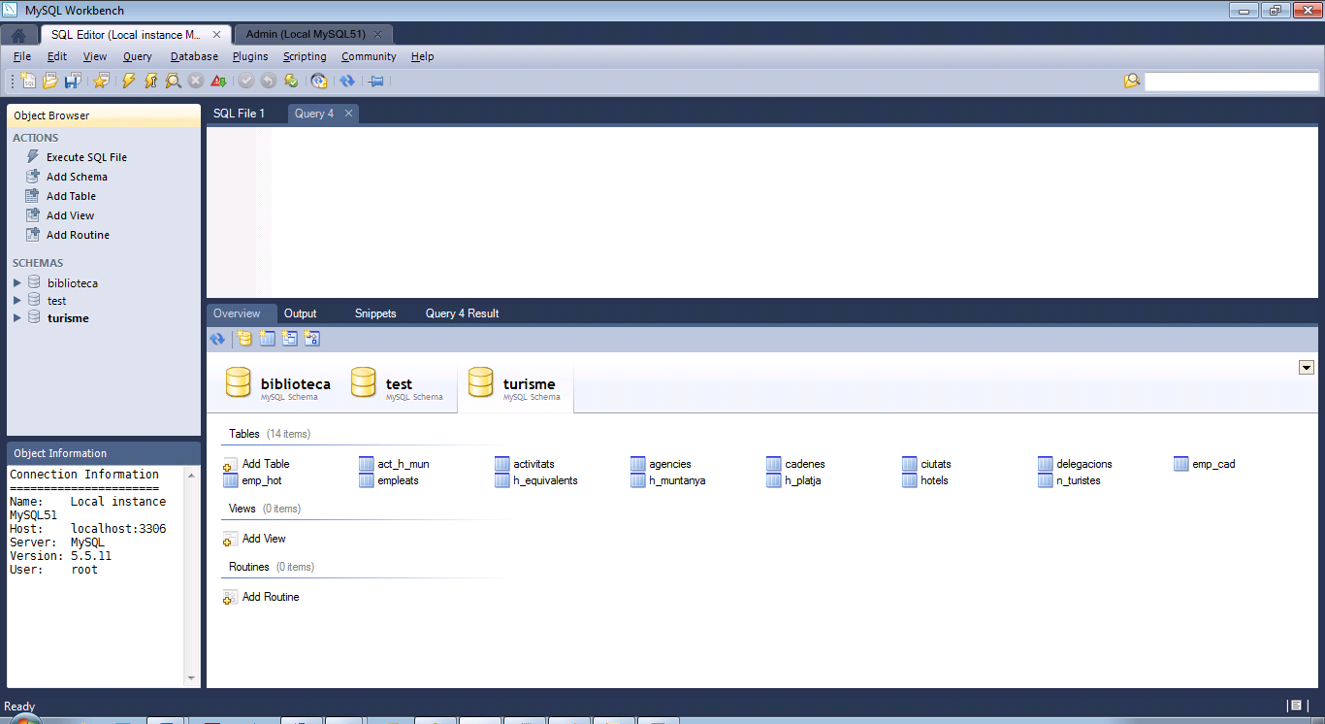Open the Database menu
This screenshot has width=1325, height=724.
click(x=194, y=56)
